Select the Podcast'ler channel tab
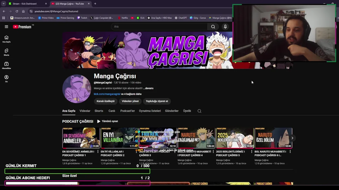Viewport: 339px width, 190px height. coord(128,111)
